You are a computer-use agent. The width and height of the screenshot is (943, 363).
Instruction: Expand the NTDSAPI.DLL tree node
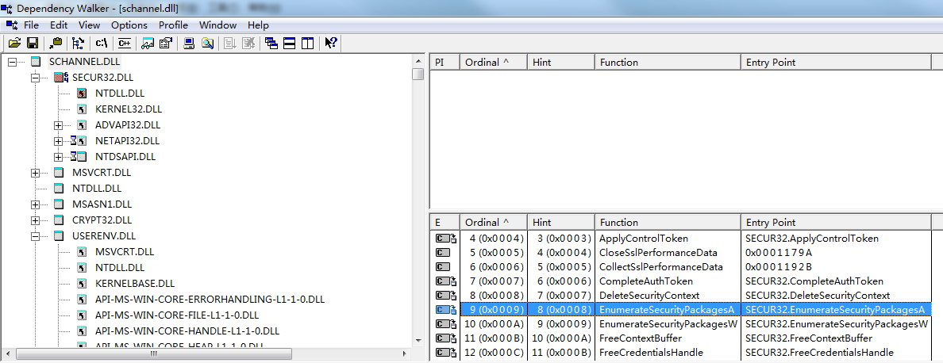58,156
